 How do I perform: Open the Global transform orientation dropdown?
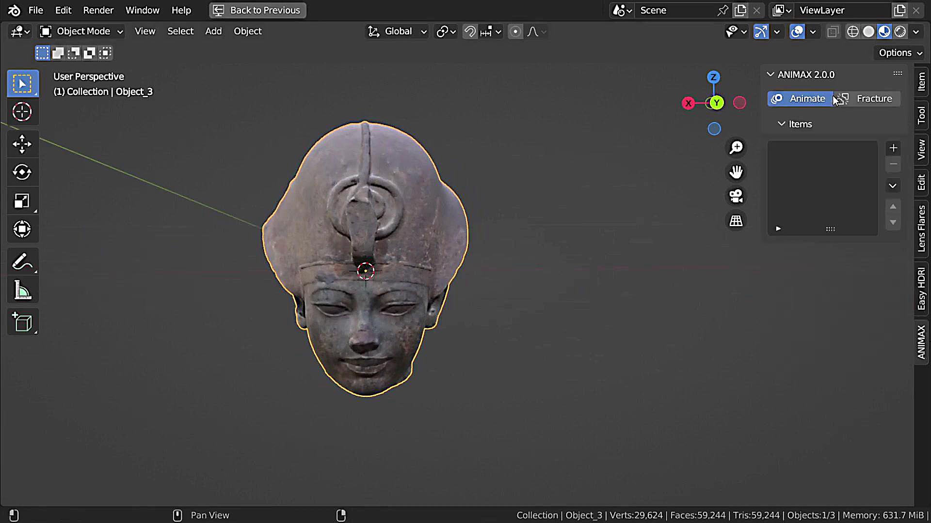(x=397, y=31)
